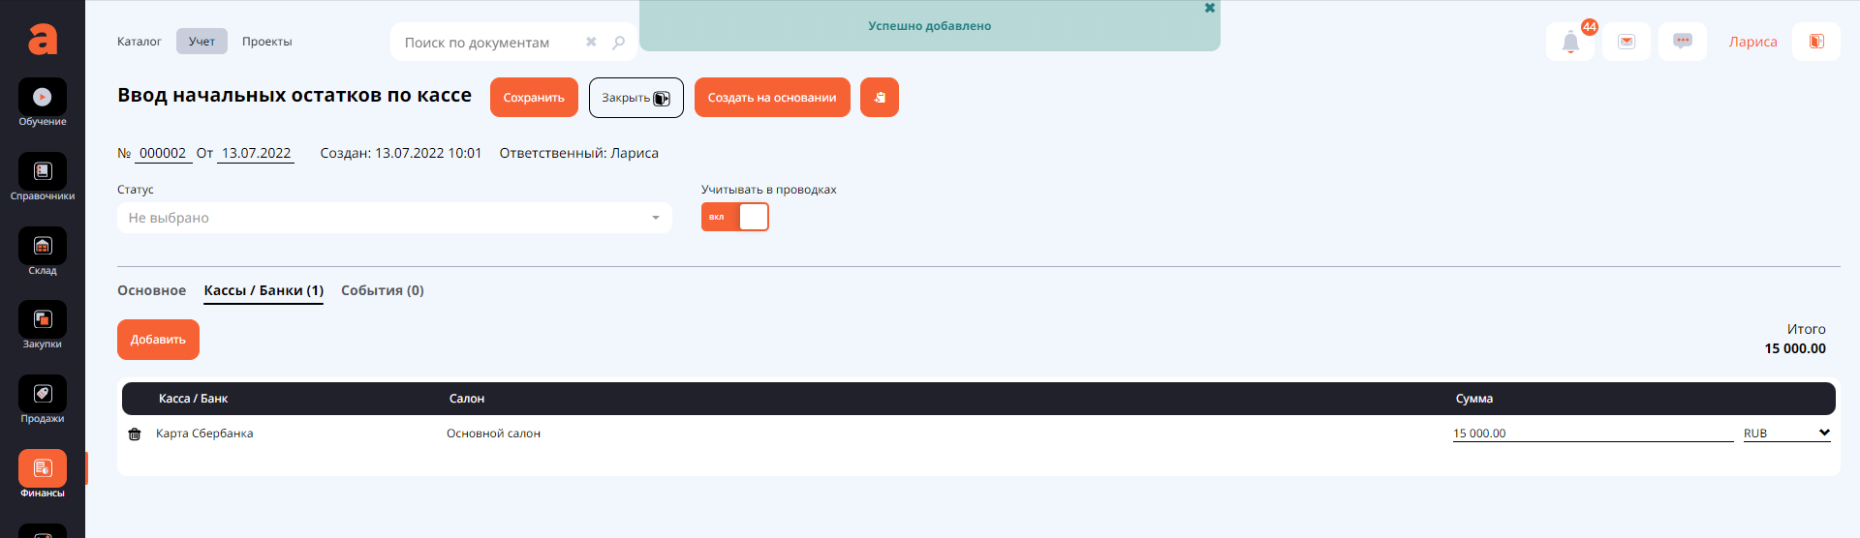The height and width of the screenshot is (538, 1860).
Task: Click Добавить to add a row
Action: click(x=158, y=340)
